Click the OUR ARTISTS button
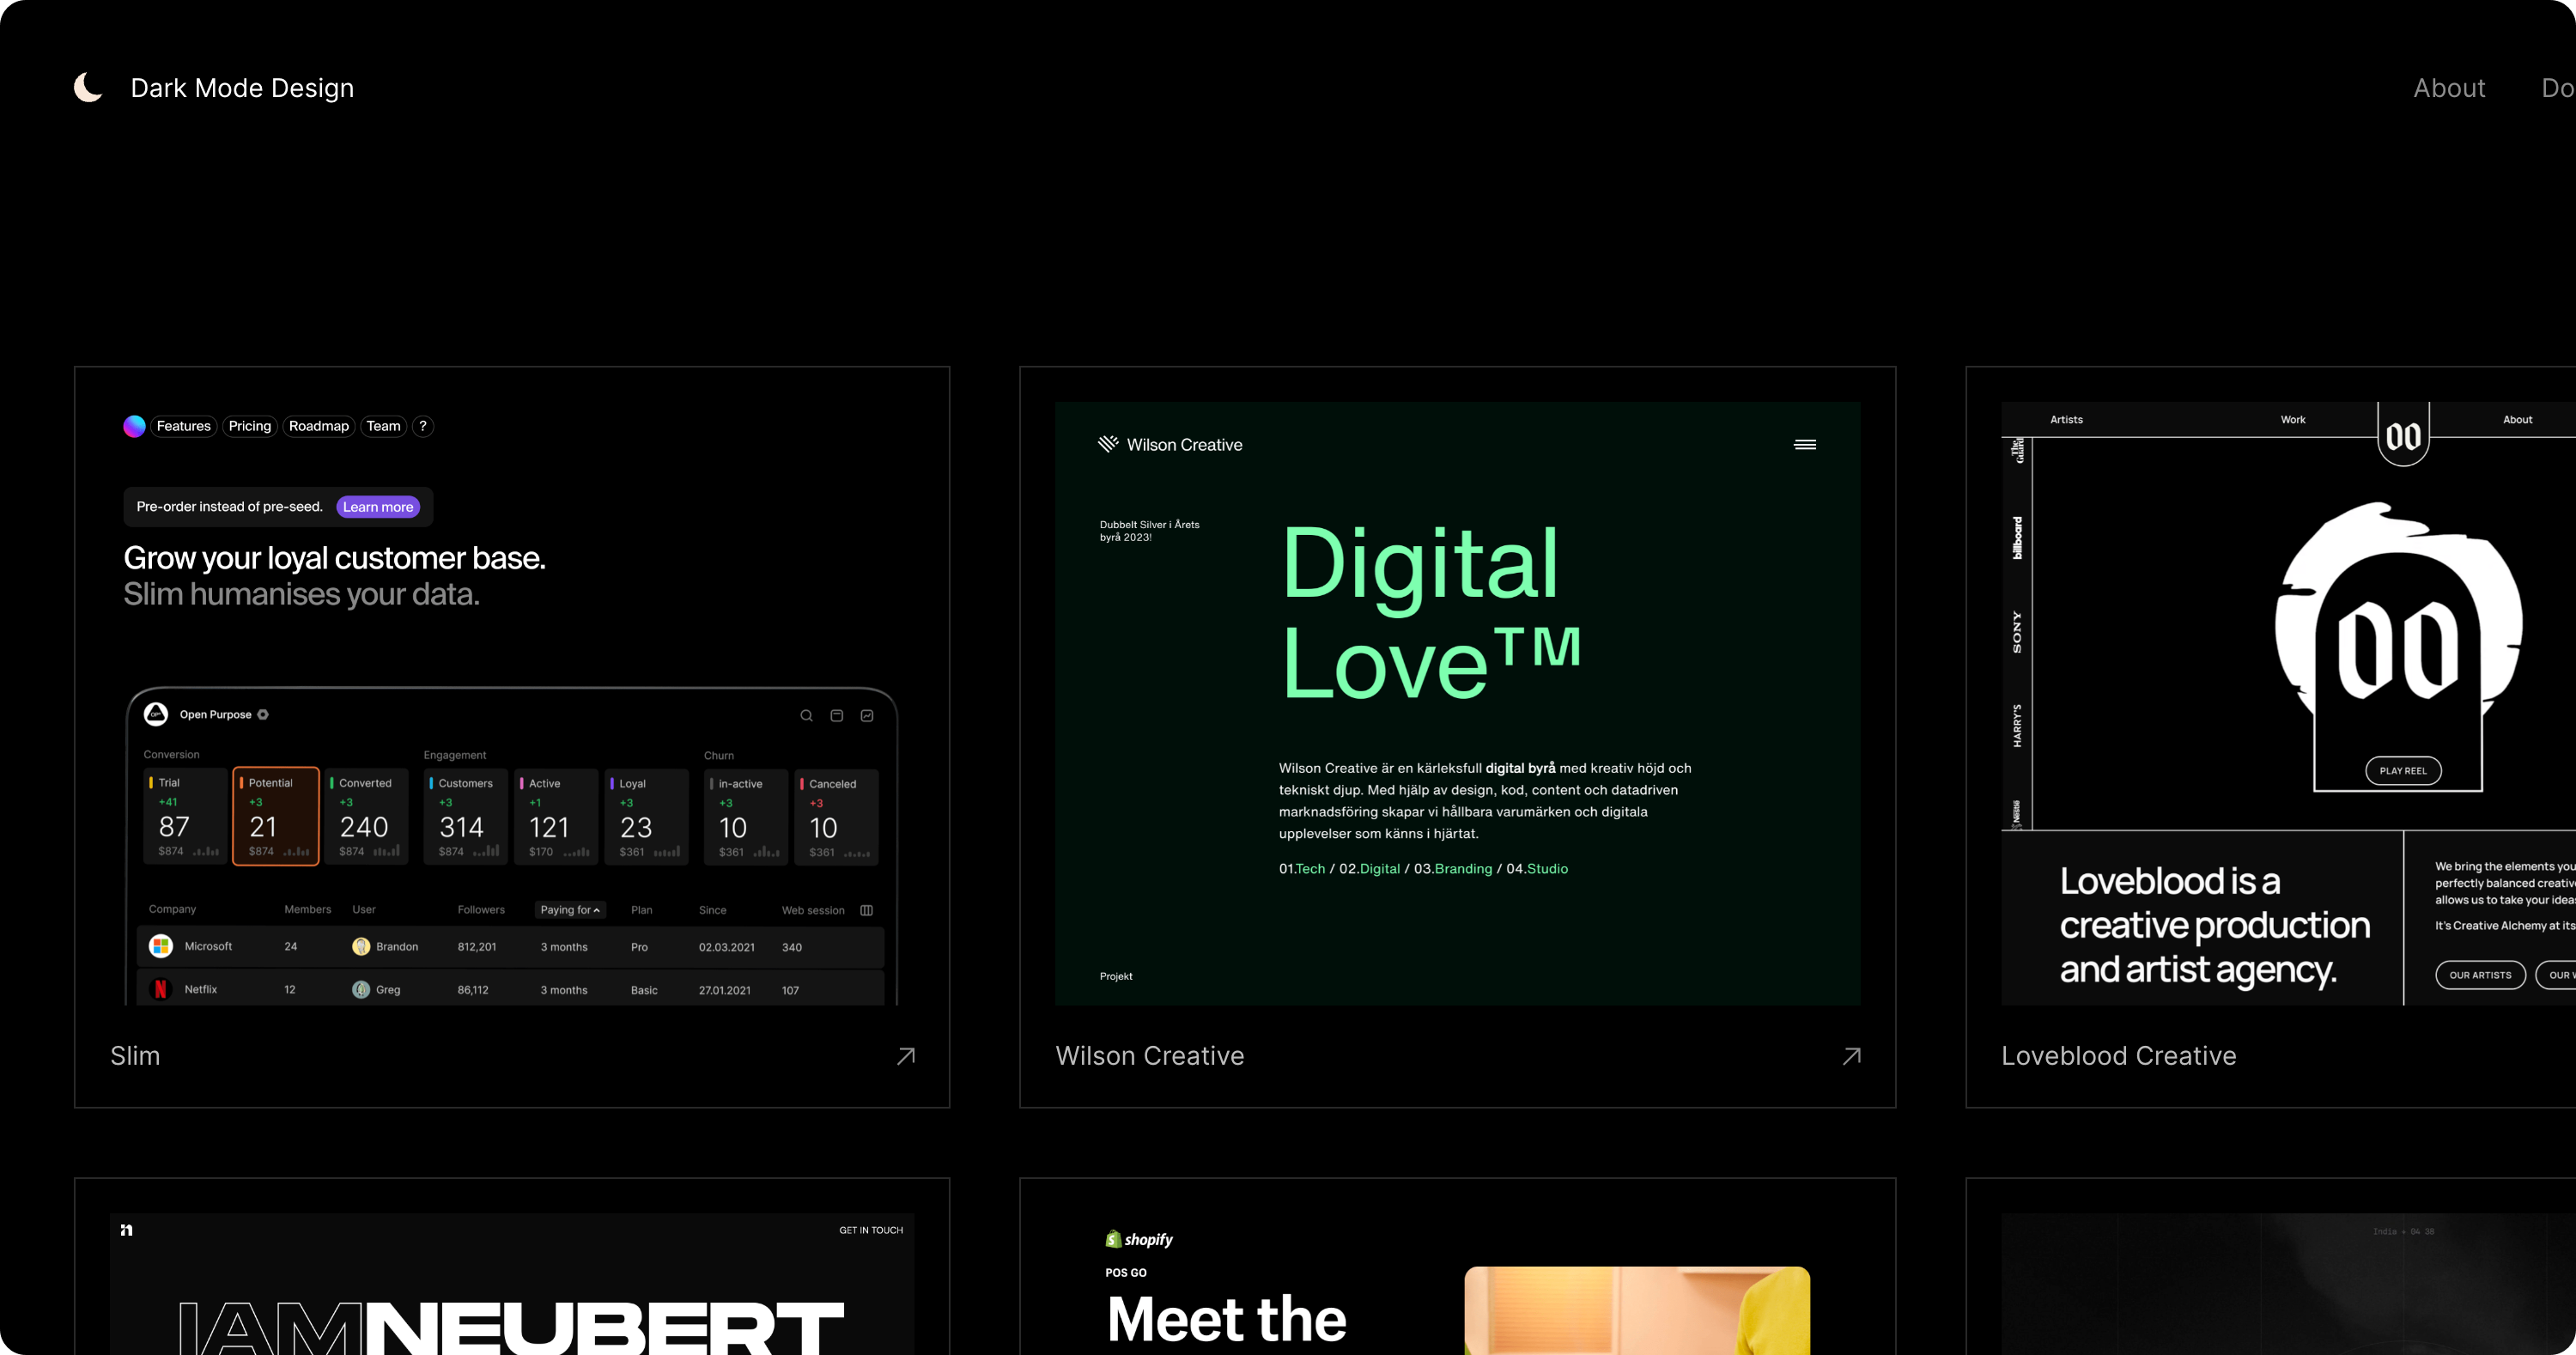This screenshot has height=1355, width=2576. click(x=2480, y=975)
